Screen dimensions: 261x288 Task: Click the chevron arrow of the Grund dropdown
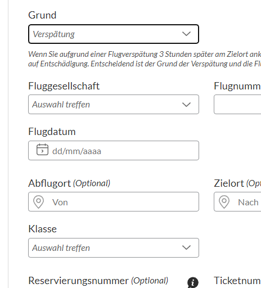pos(186,34)
